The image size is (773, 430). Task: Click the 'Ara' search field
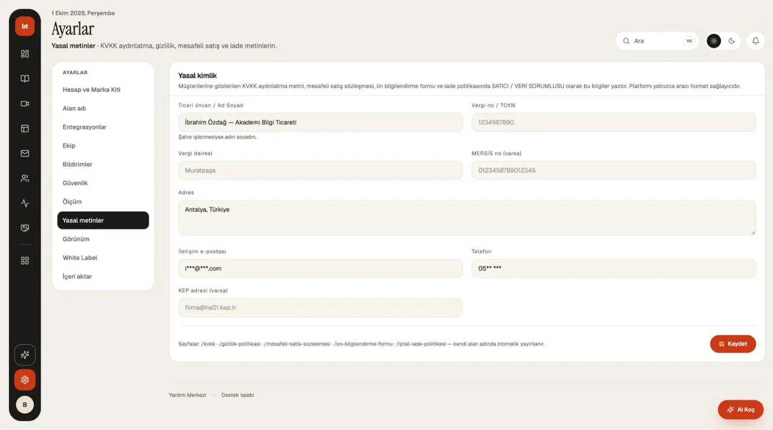pos(657,41)
